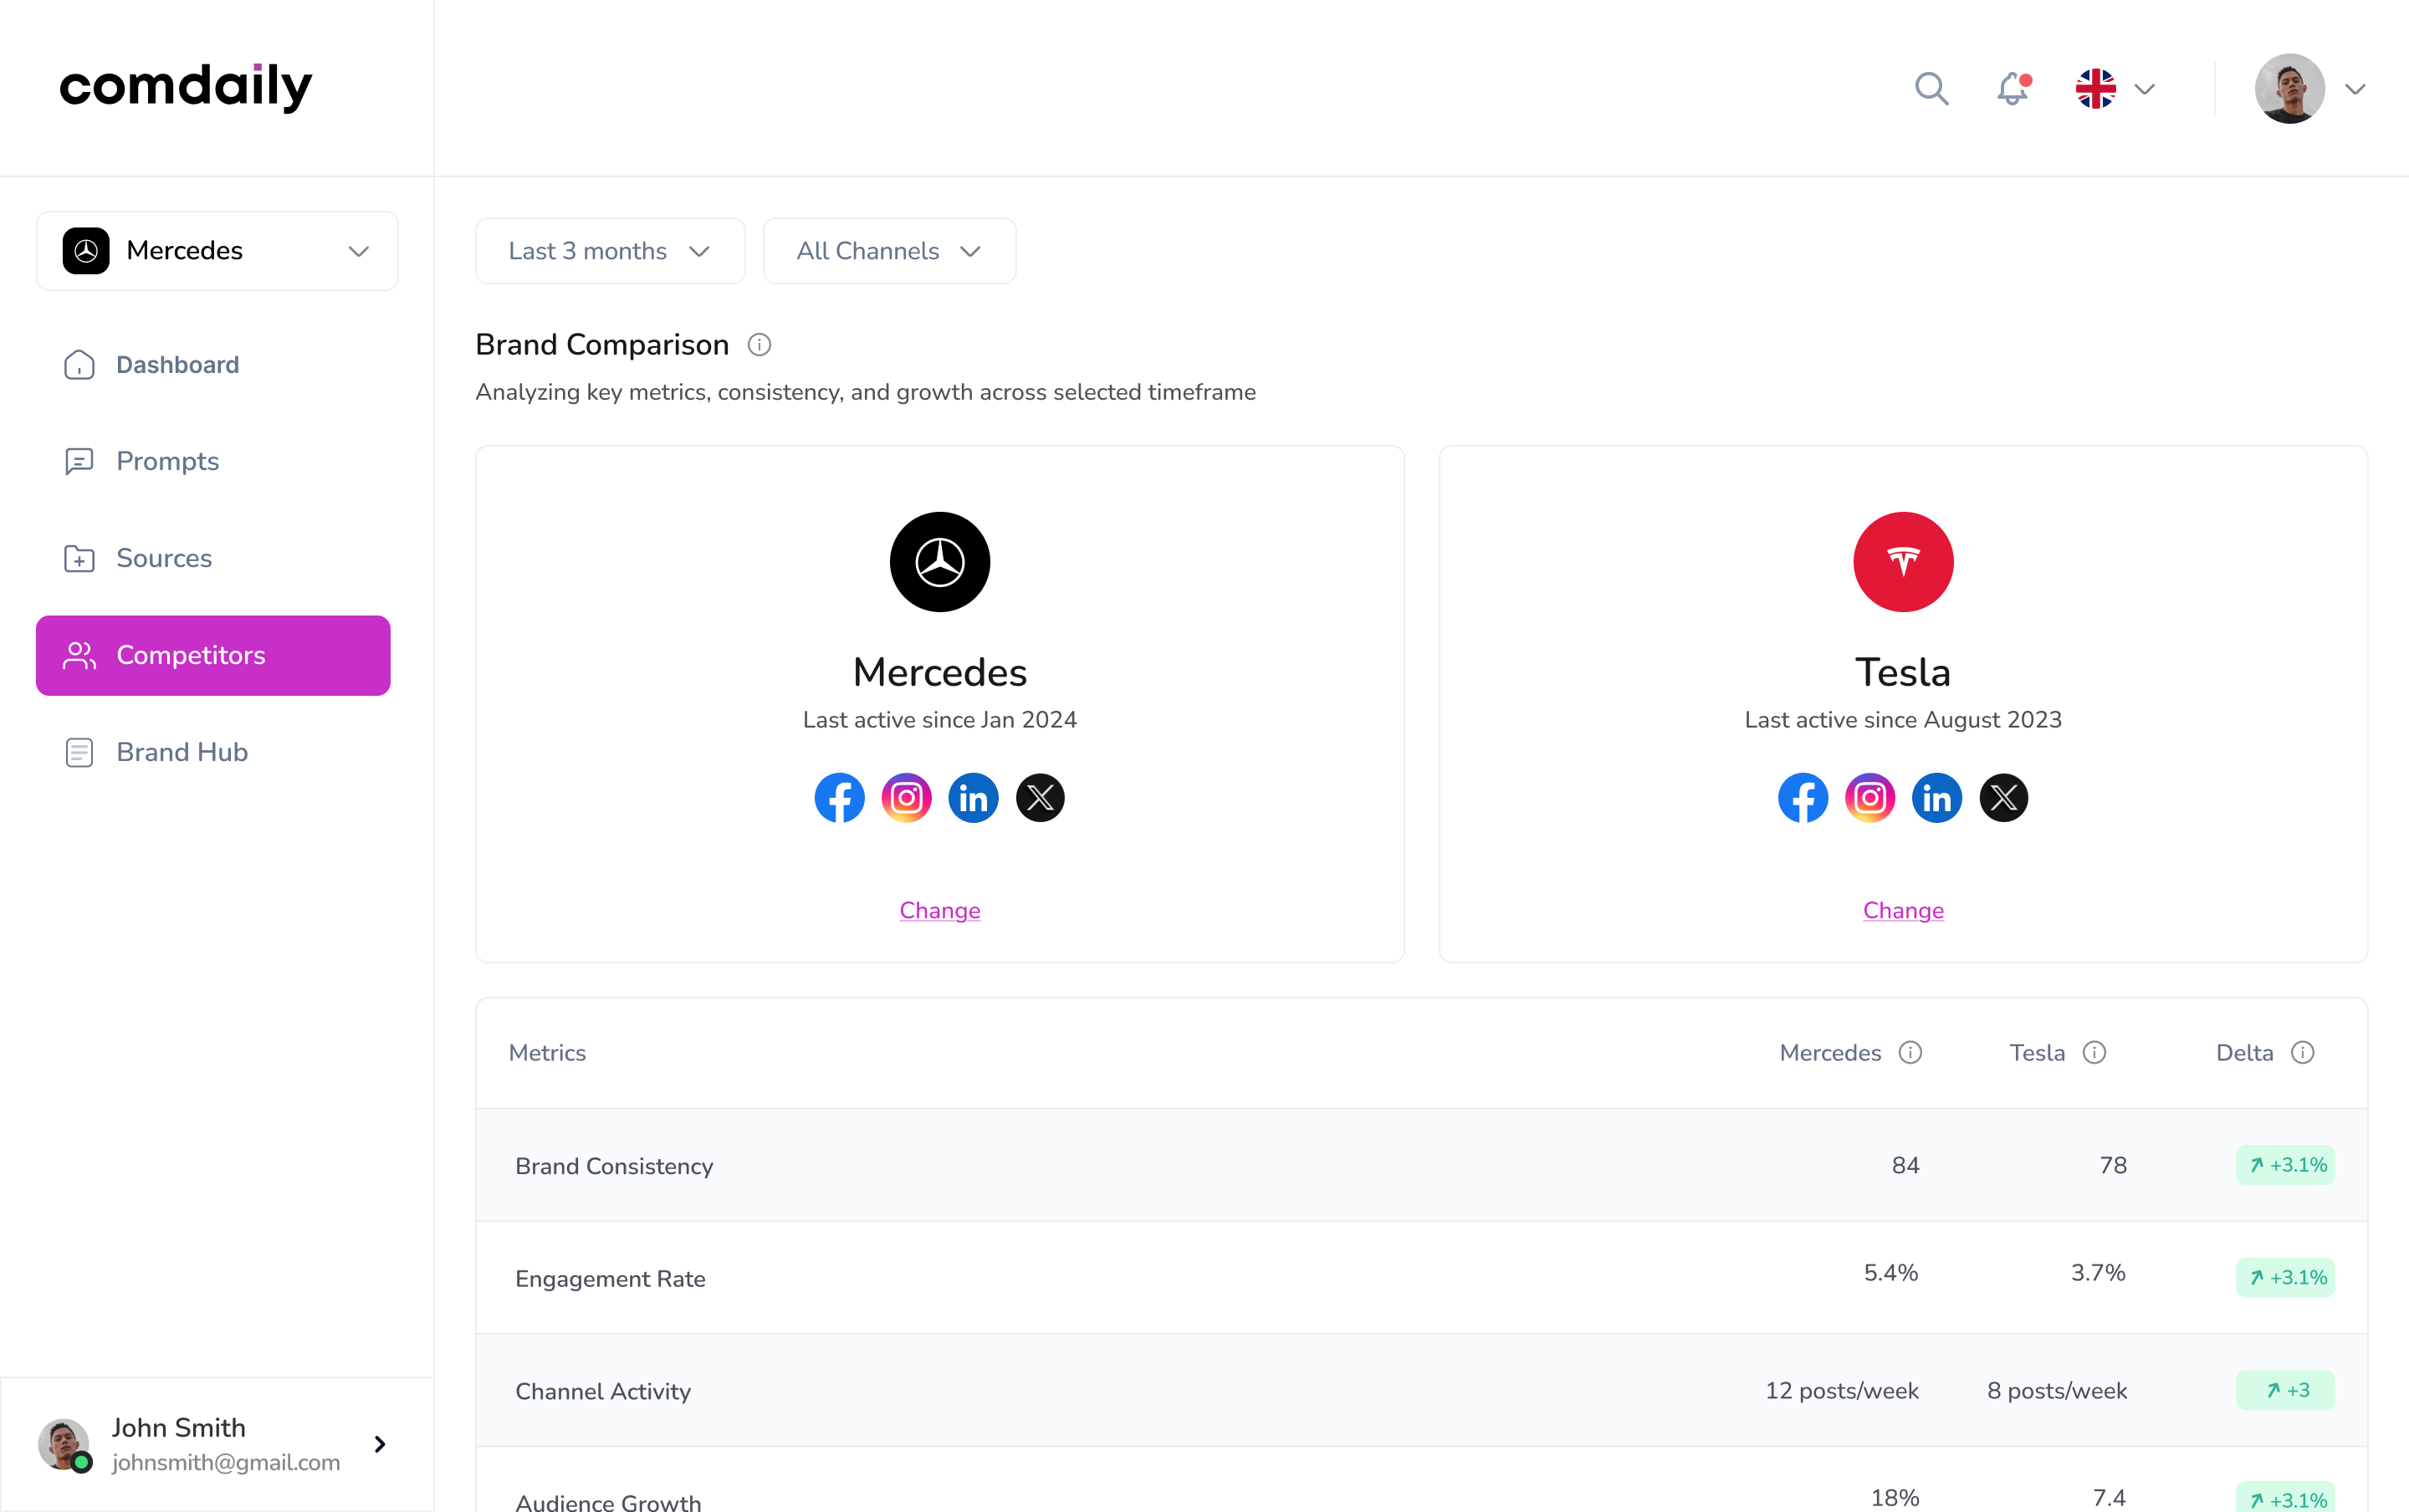2409x1512 pixels.
Task: Open language selector with UK flag
Action: (2114, 89)
